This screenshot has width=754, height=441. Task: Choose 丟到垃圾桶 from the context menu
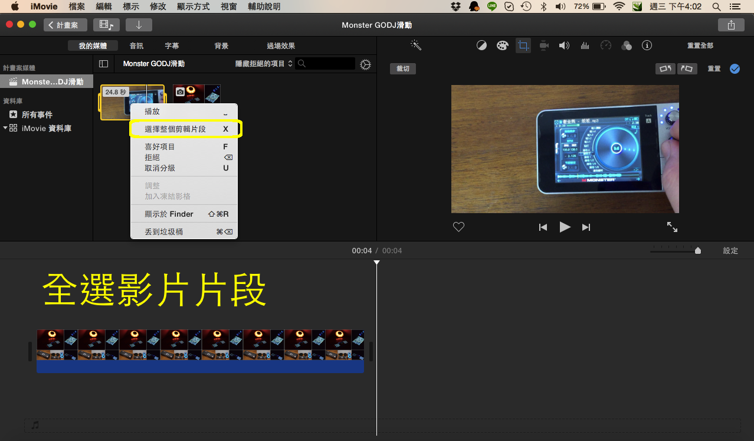tap(184, 231)
